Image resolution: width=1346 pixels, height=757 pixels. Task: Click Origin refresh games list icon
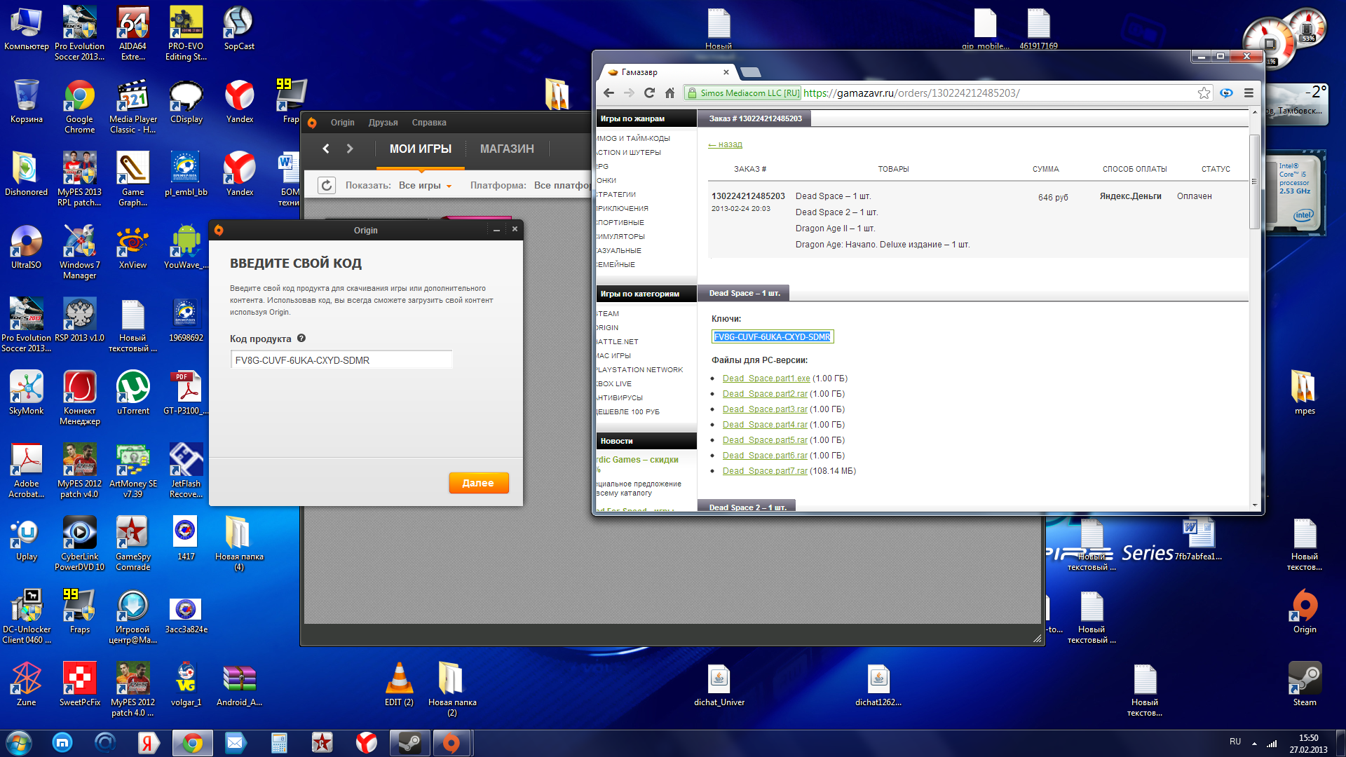(x=327, y=185)
